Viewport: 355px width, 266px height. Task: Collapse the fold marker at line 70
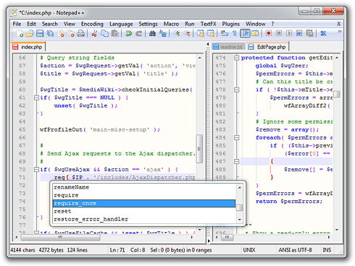[x=36, y=170]
